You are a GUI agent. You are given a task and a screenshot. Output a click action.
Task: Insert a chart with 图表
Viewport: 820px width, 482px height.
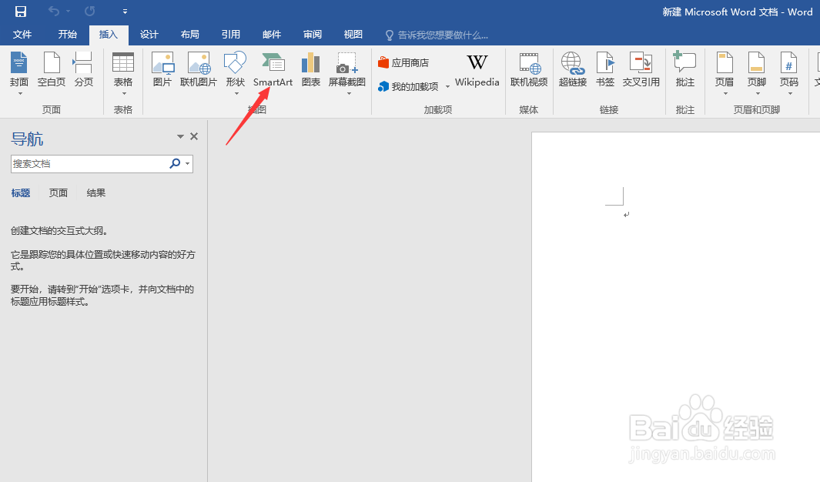310,69
